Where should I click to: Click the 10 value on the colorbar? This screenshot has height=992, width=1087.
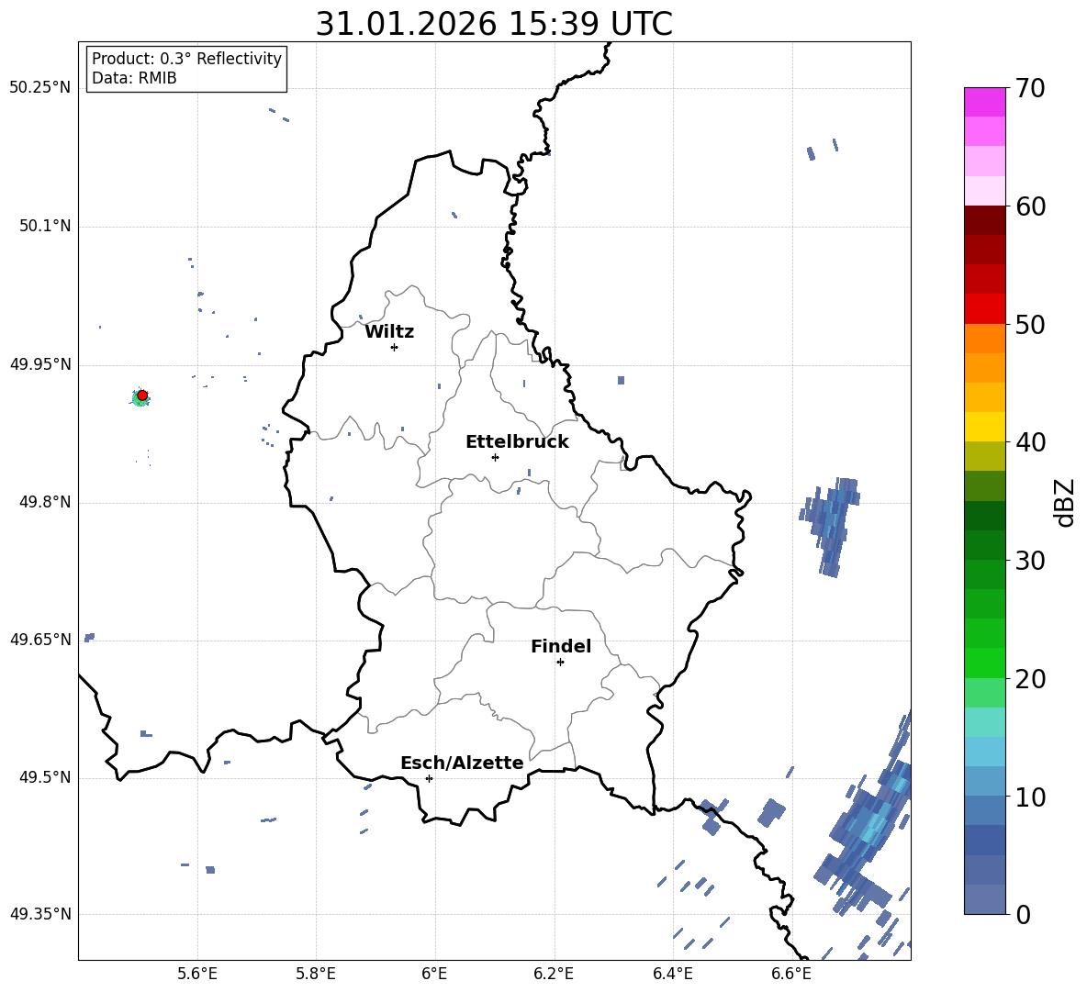(1030, 797)
